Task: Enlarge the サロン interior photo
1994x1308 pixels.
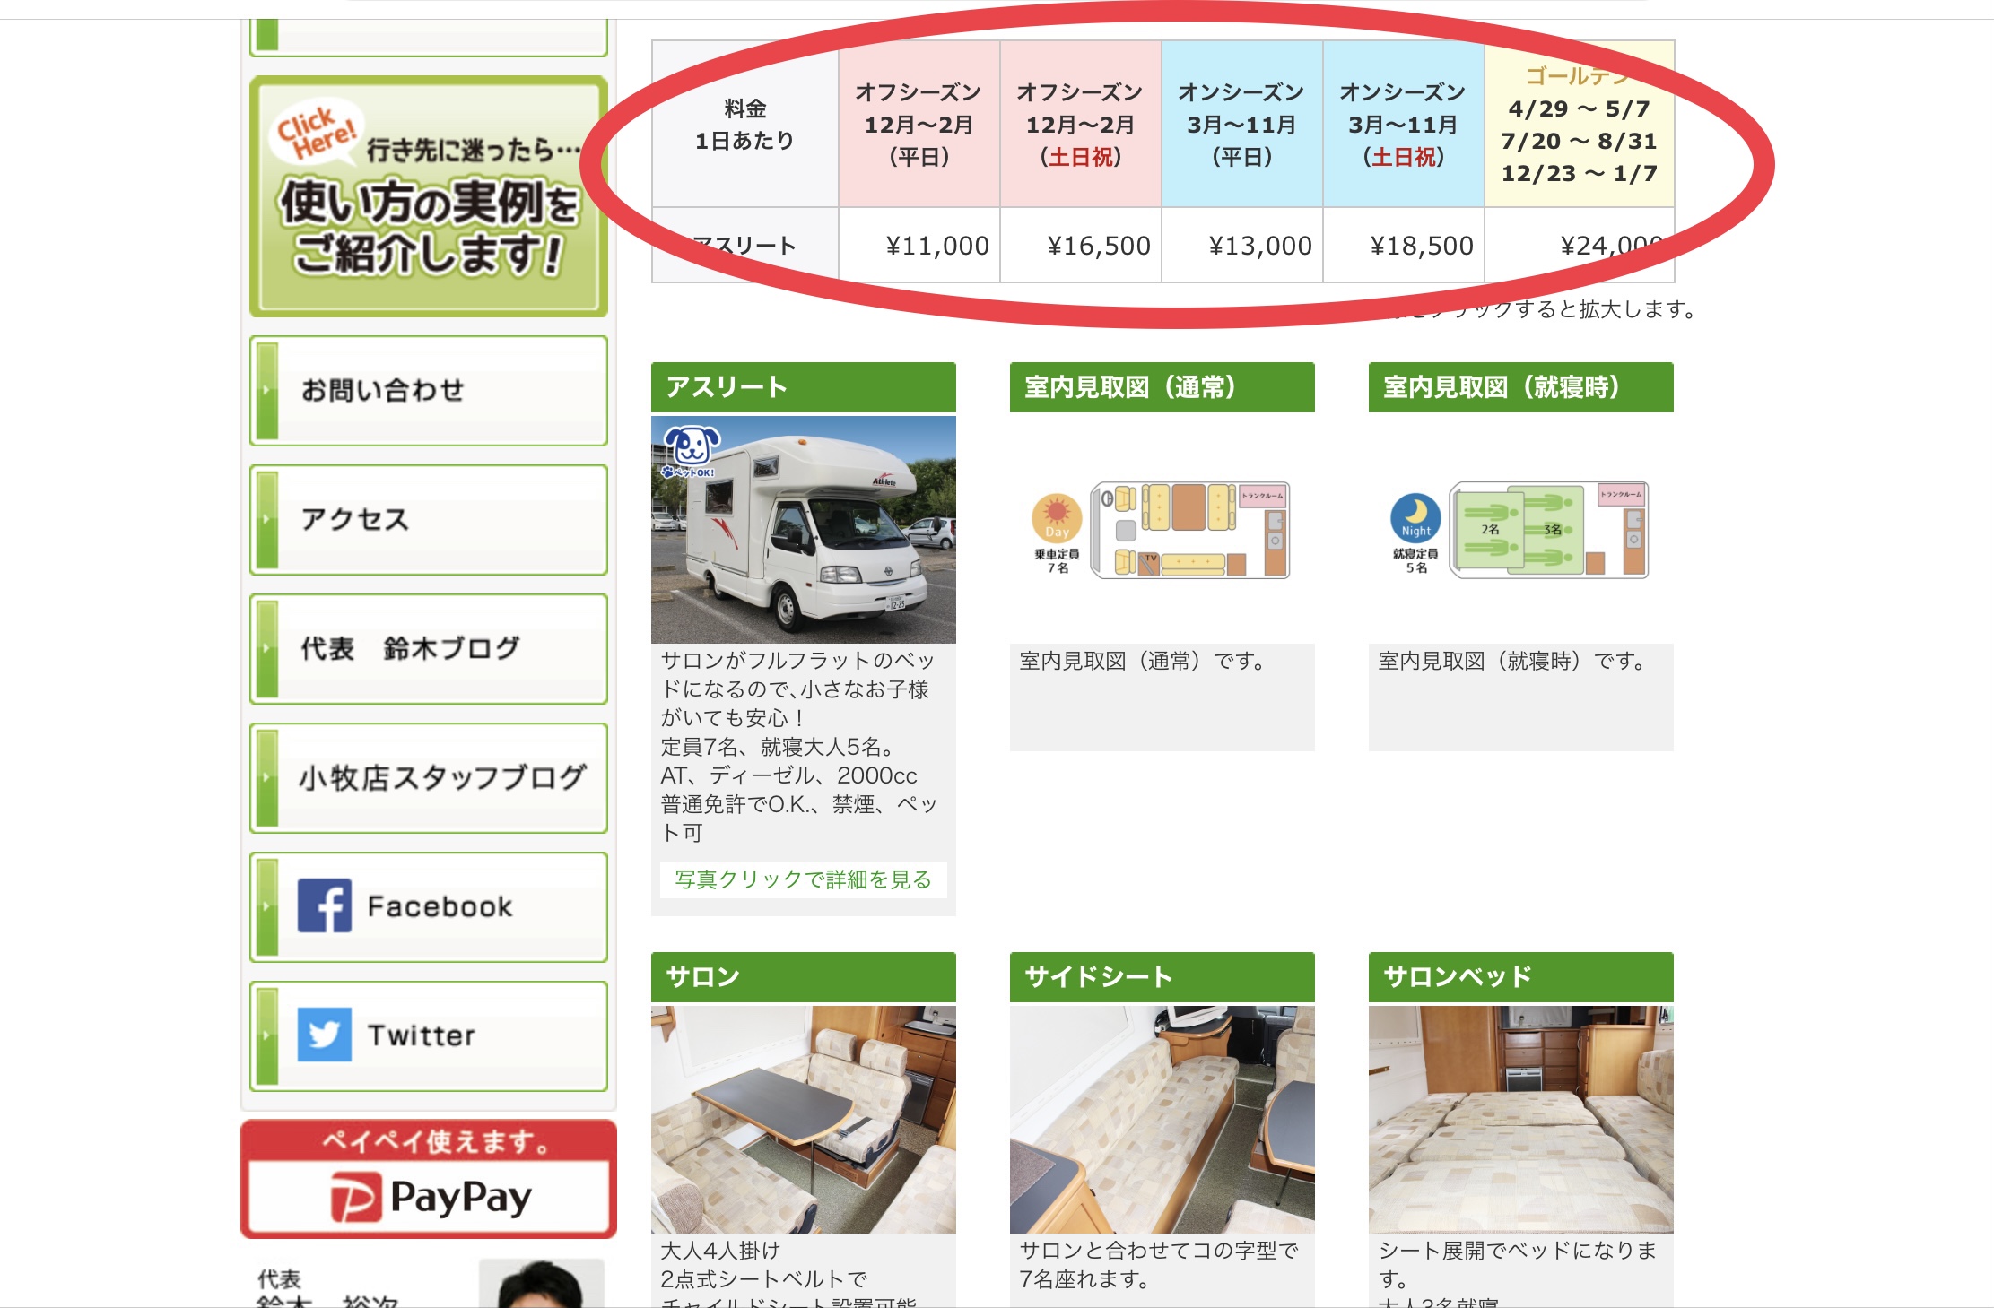Action: pos(803,1119)
